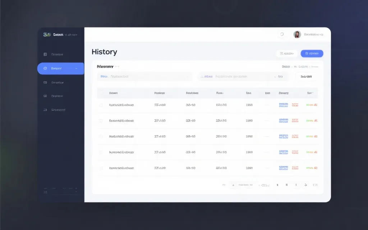Viewport: 368px width, 230px height.
Task: Click the icon on the highlighted sidebar item
Action: coord(45,68)
